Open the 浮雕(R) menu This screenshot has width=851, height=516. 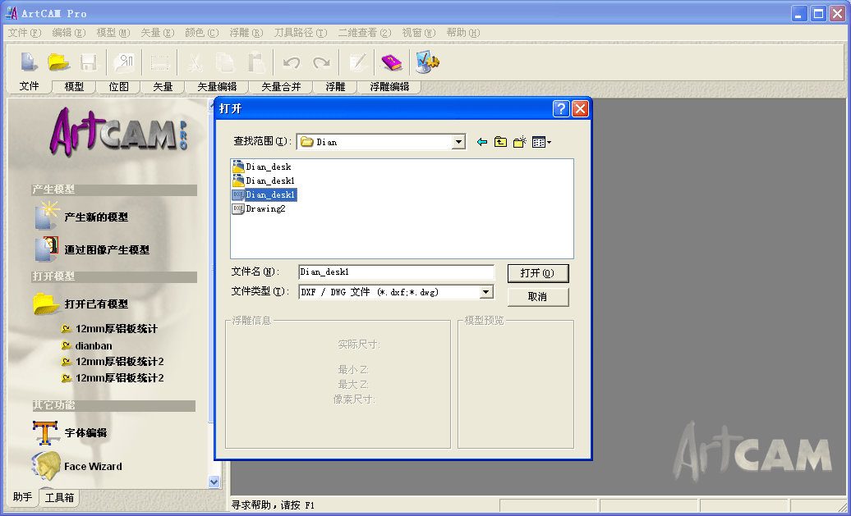pyautogui.click(x=246, y=33)
